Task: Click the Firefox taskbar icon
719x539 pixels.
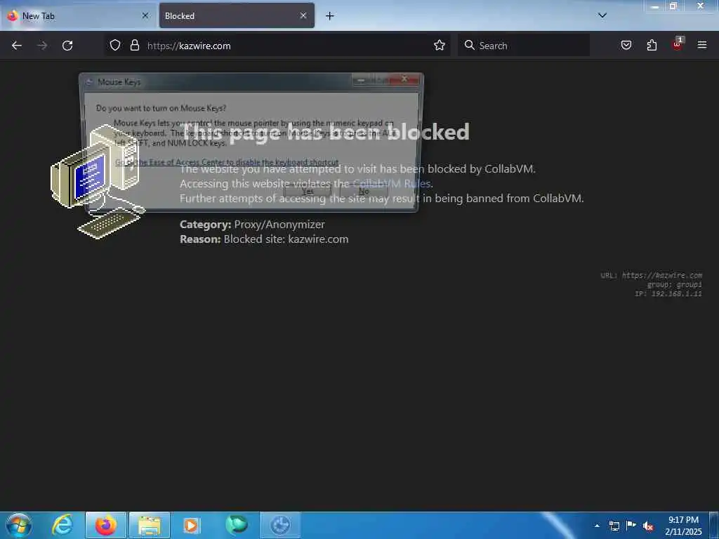Action: tap(105, 525)
